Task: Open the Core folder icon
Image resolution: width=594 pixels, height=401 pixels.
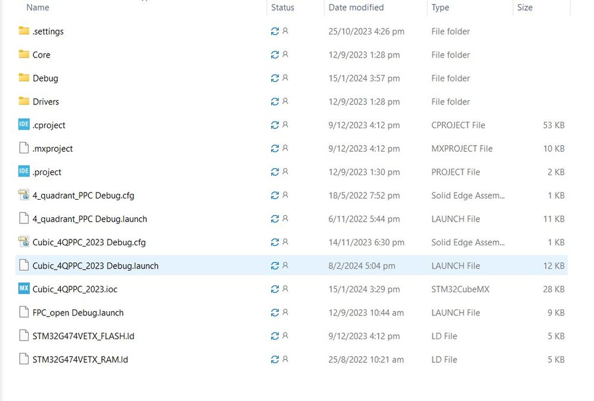Action: (24, 55)
